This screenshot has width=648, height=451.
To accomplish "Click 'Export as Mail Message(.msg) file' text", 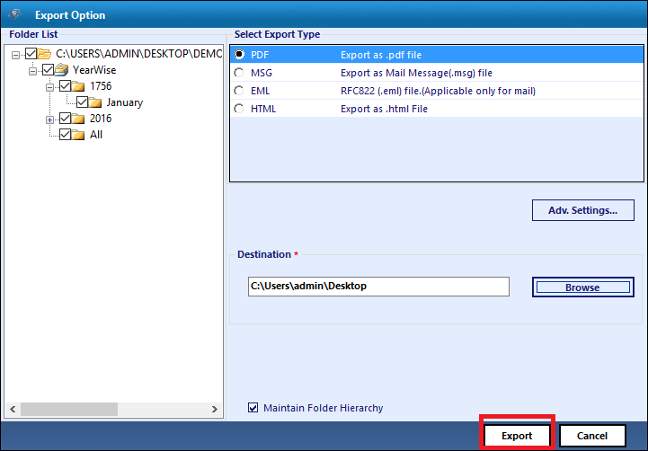I will click(416, 73).
